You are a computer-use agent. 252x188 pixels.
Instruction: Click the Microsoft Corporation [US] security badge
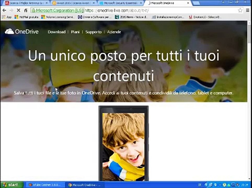click(x=58, y=10)
